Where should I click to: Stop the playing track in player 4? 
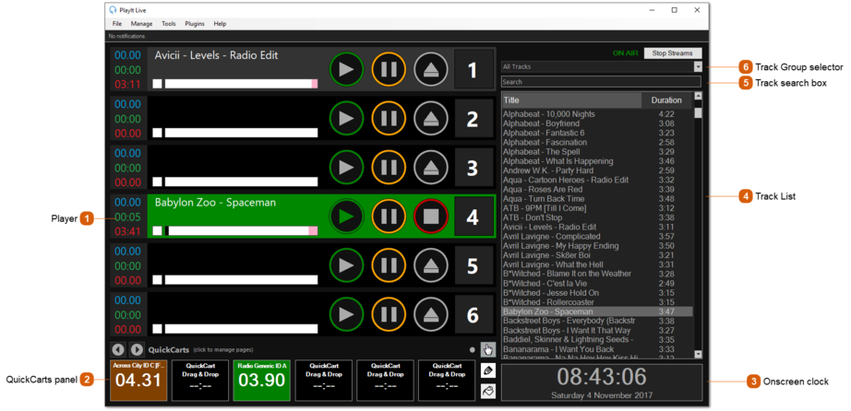point(431,217)
